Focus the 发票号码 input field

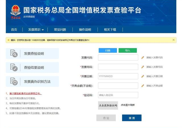pyautogui.click(x=118, y=67)
